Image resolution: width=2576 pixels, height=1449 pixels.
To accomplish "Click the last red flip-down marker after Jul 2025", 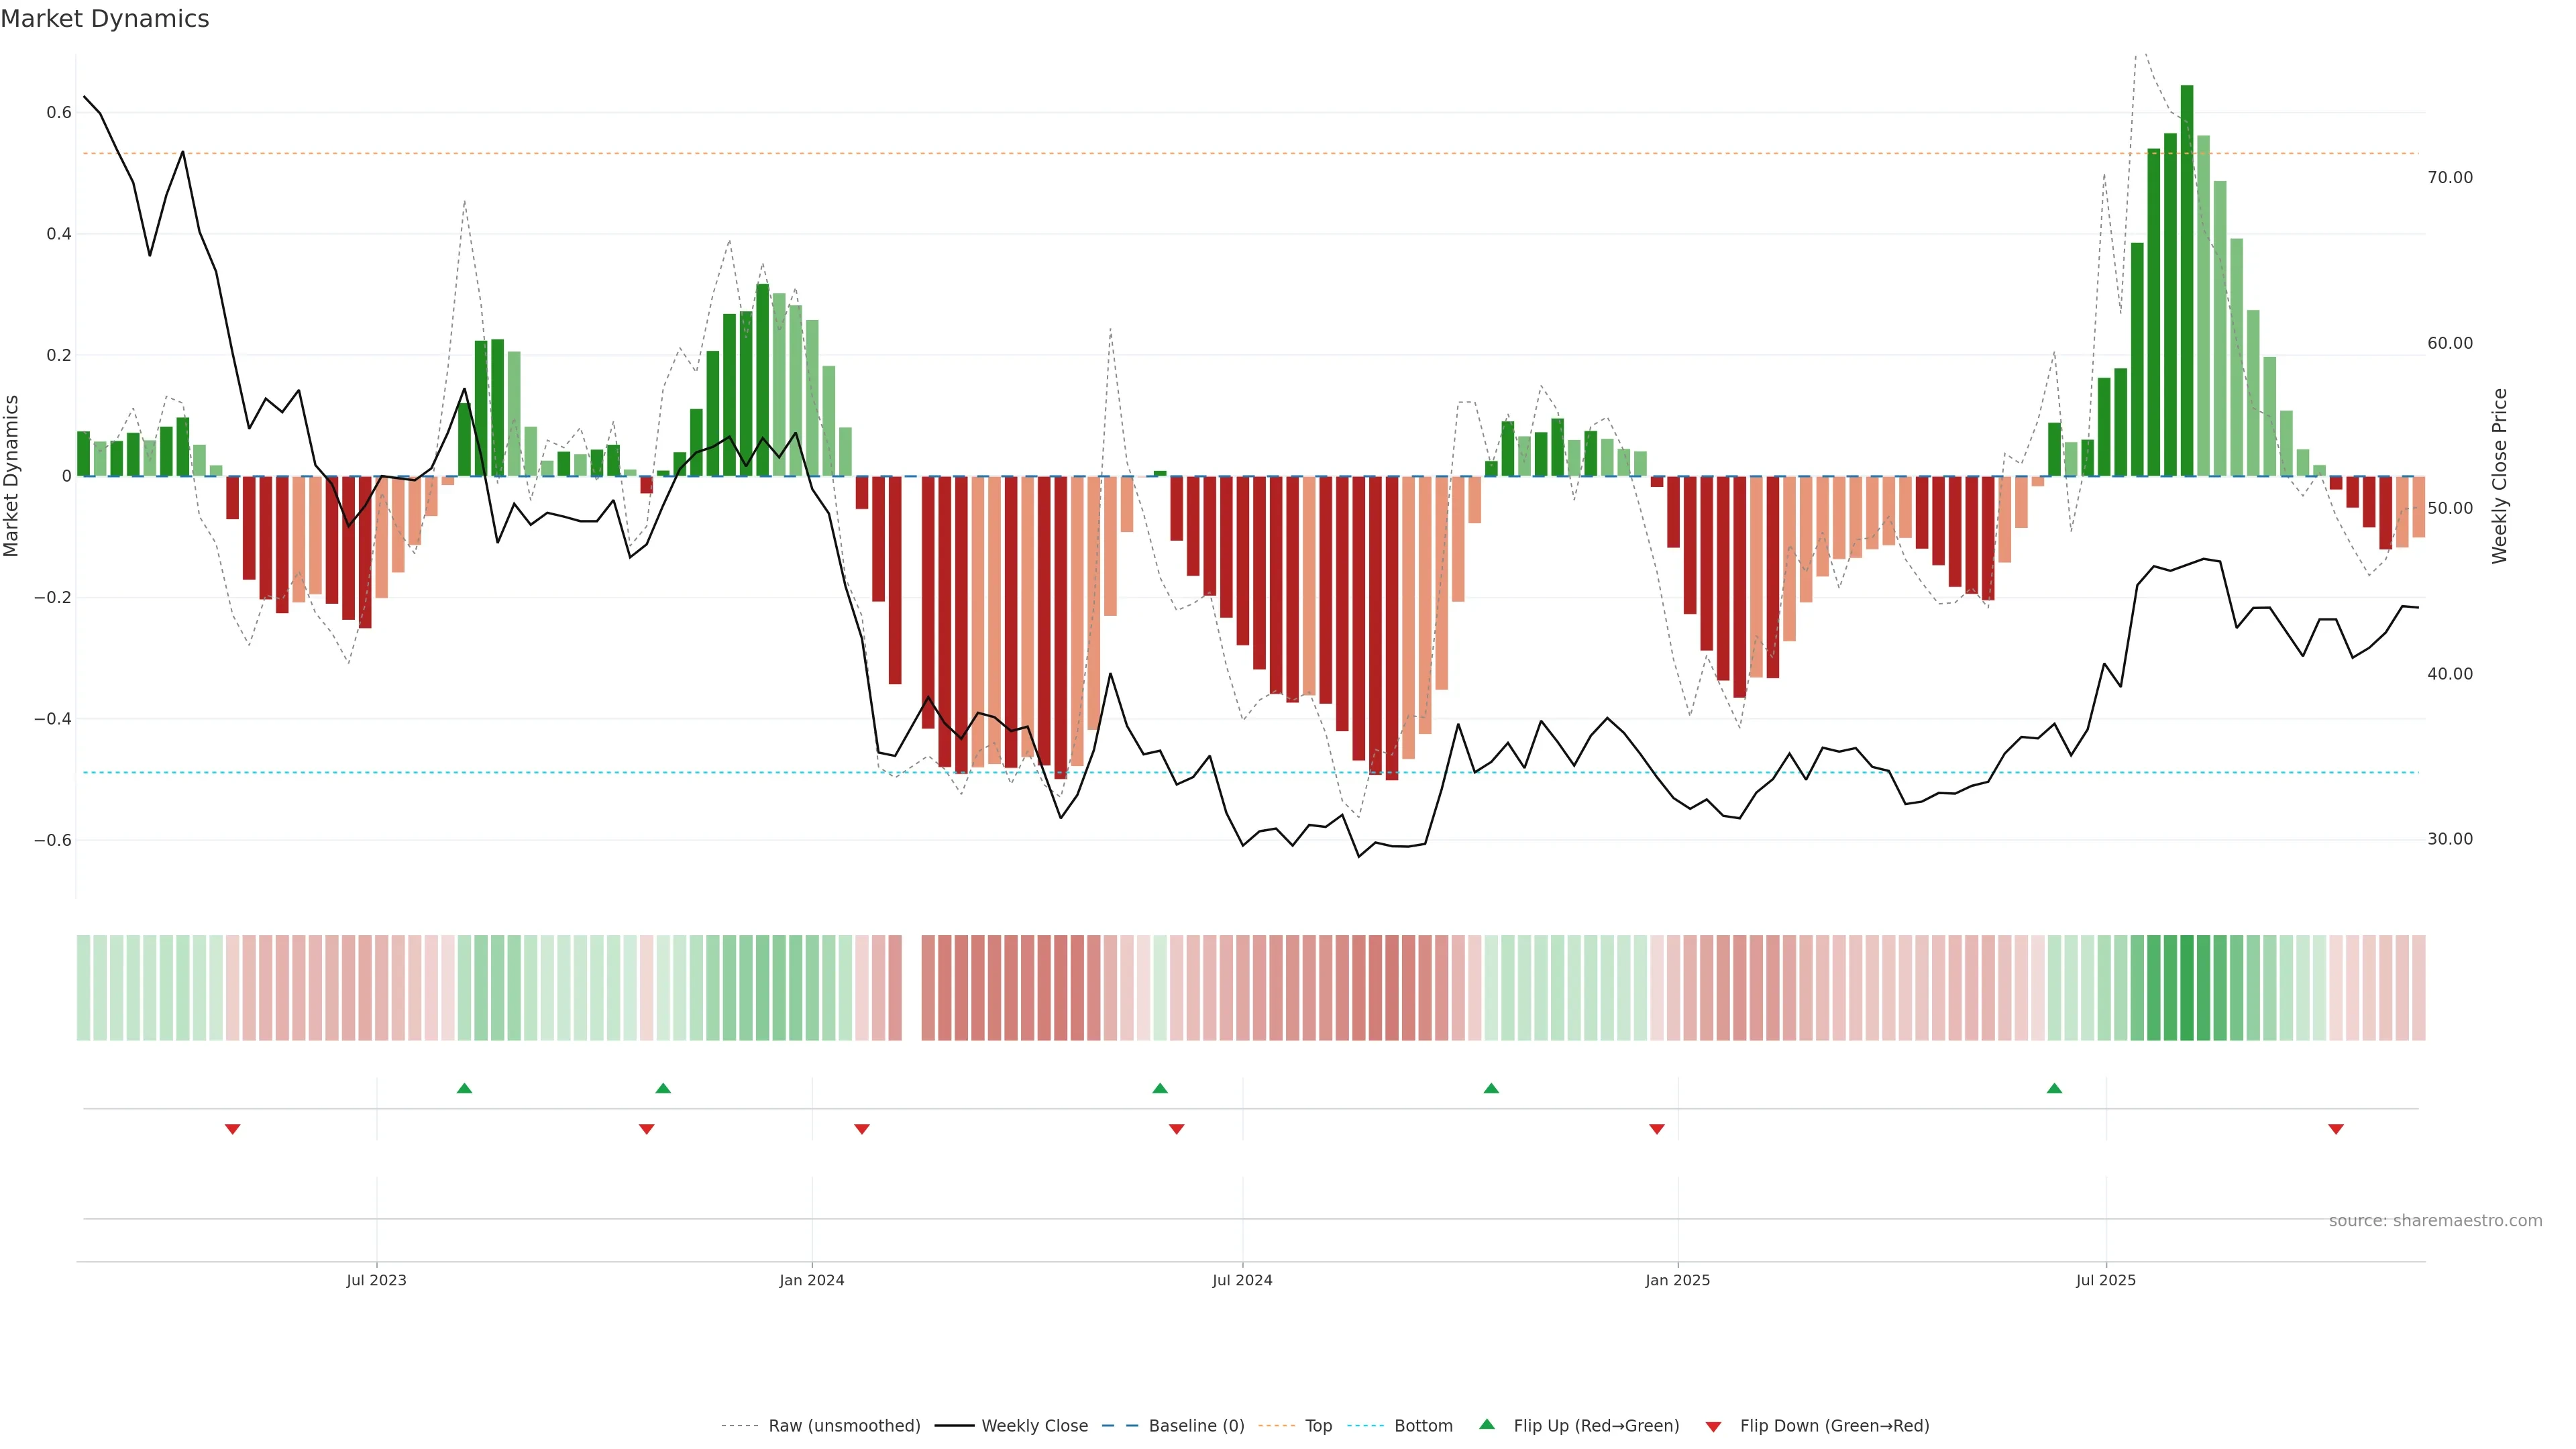I will (2336, 1129).
